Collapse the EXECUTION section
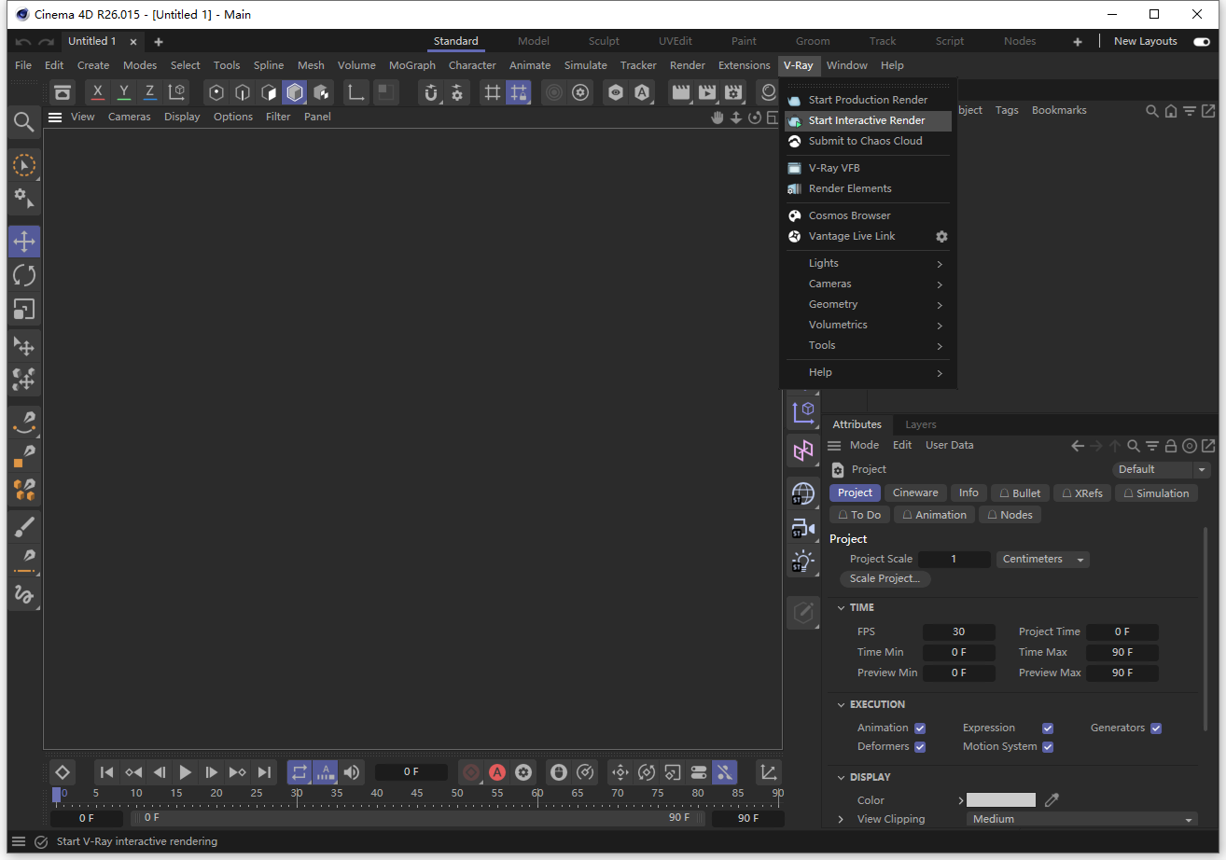 tap(840, 704)
